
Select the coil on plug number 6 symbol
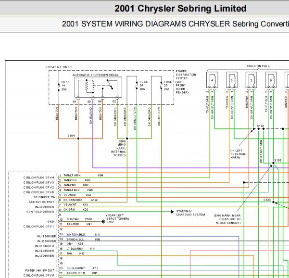click(x=271, y=80)
